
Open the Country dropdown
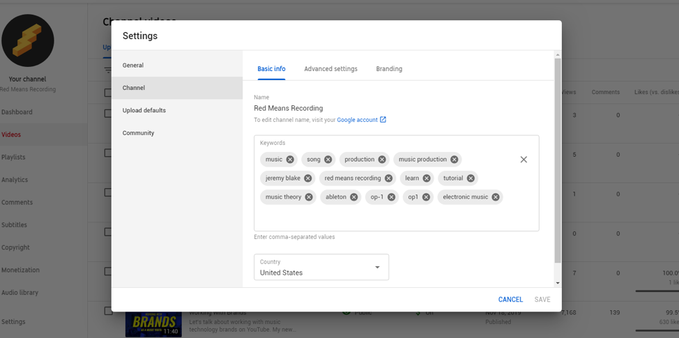tap(321, 267)
